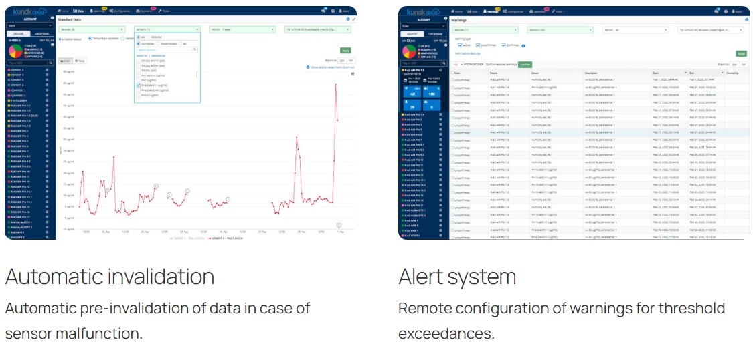The height and width of the screenshot is (344, 753).
Task: Switch to the Locations tab in the left sidebar
Action: click(41, 33)
